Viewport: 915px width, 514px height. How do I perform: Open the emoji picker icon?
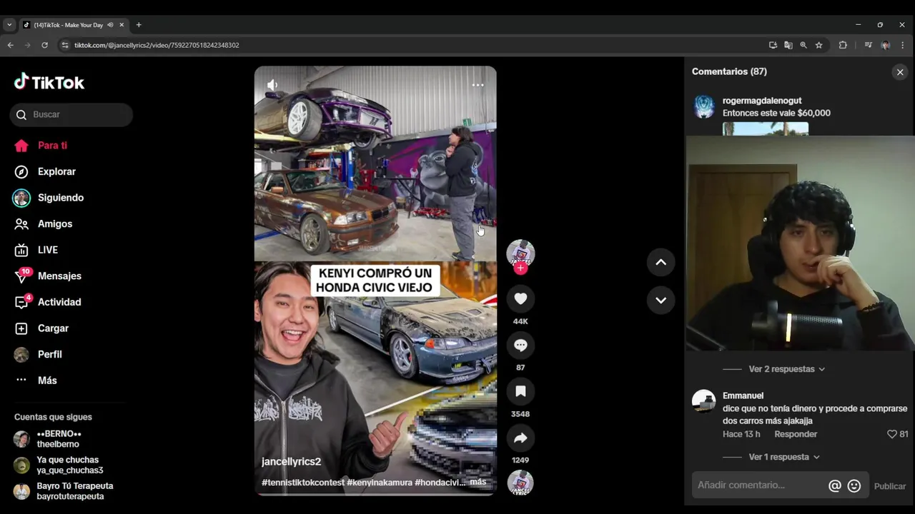point(854,486)
